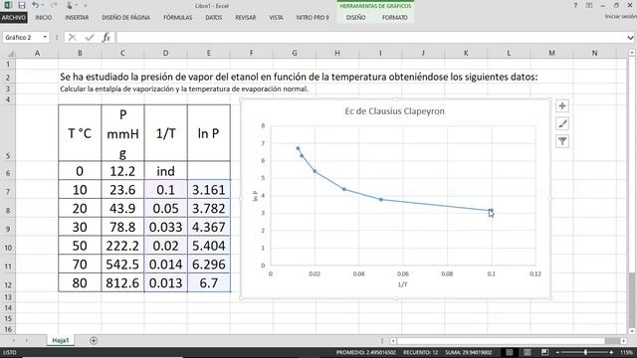Select column header M
The height and width of the screenshot is (358, 637).
pyautogui.click(x=551, y=53)
